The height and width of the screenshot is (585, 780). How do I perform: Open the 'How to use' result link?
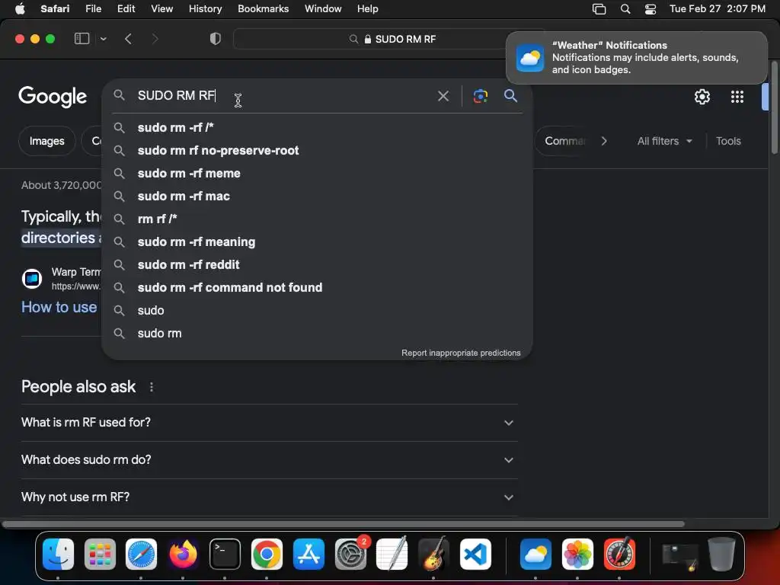coord(59,308)
